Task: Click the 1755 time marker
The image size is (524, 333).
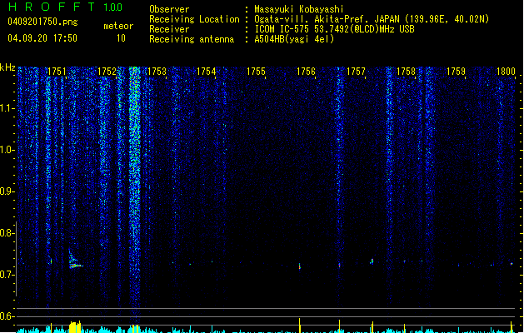Action: tap(257, 72)
